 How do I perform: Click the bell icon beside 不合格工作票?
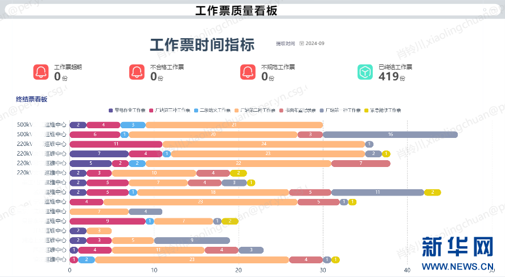(137, 72)
